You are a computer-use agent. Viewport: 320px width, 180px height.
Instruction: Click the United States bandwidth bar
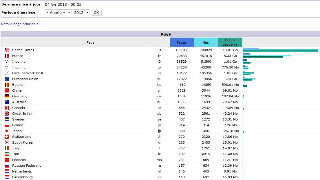pyautogui.click(x=280, y=51)
